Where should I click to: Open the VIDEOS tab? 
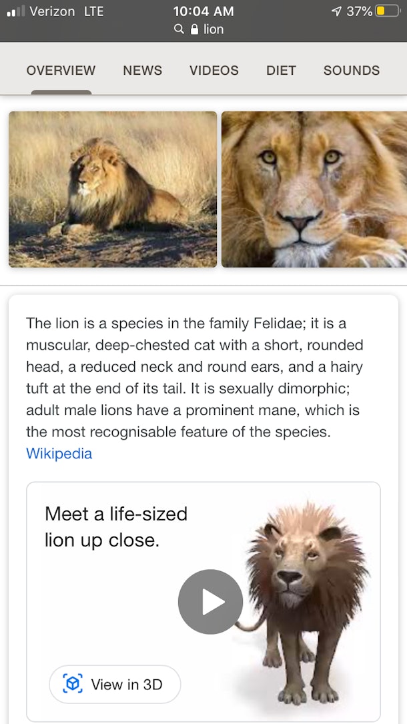pyautogui.click(x=214, y=70)
